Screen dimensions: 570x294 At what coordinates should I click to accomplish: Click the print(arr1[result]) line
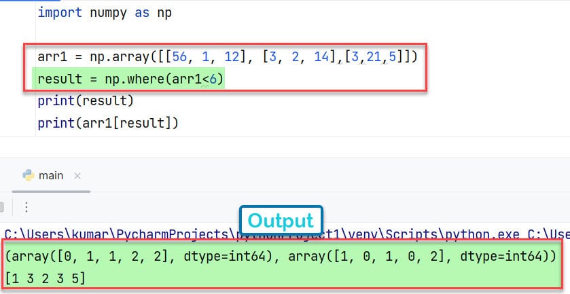(108, 123)
